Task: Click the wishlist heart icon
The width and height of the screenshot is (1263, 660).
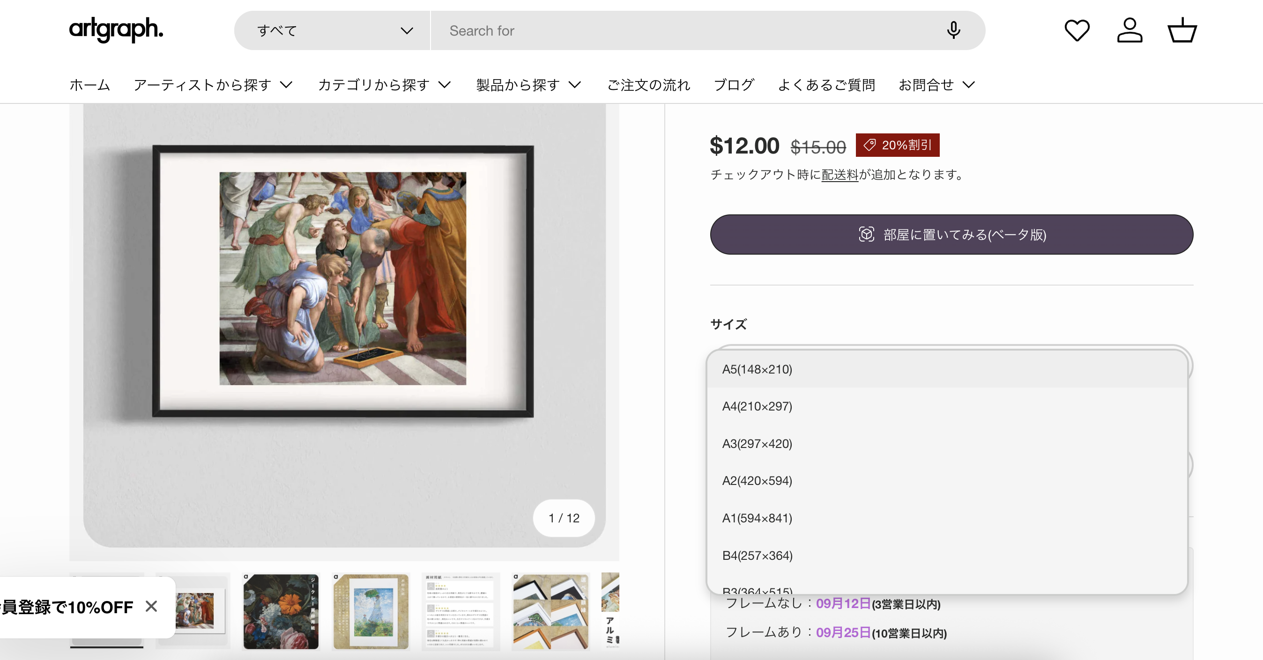Action: pyautogui.click(x=1077, y=30)
